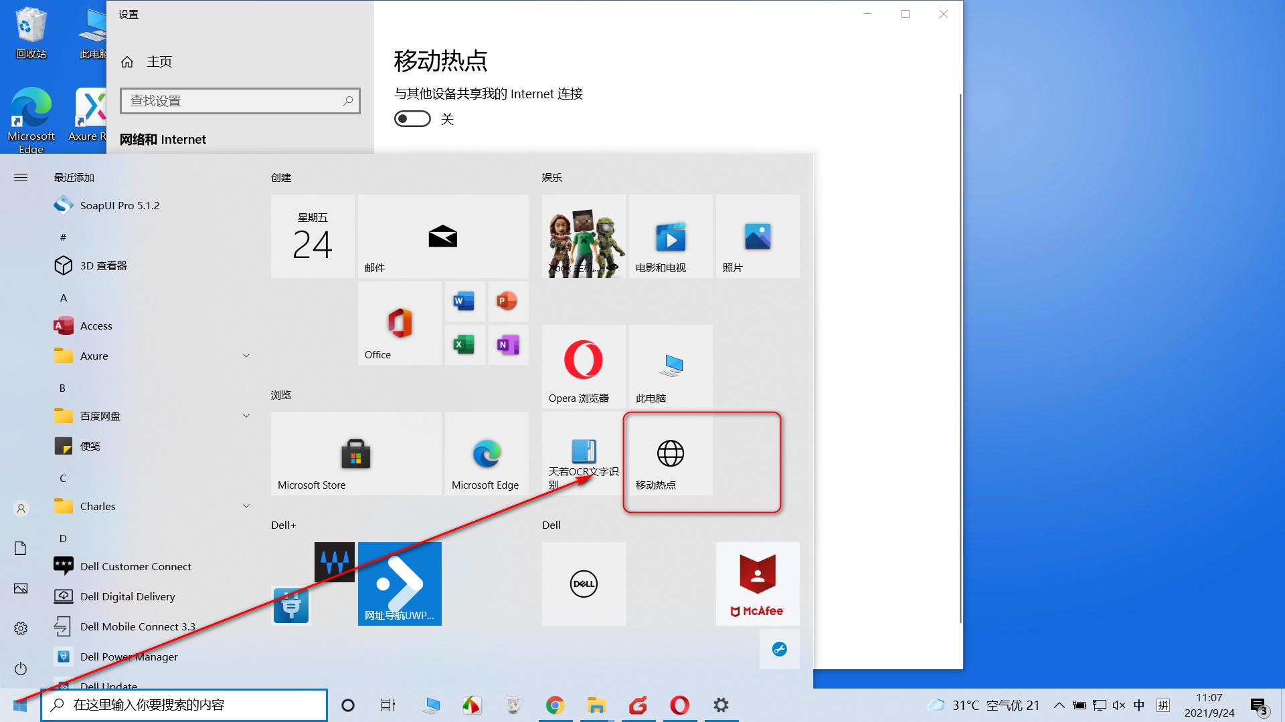1285x722 pixels.
Task: Click the 查找设置 search box
Action: [240, 101]
